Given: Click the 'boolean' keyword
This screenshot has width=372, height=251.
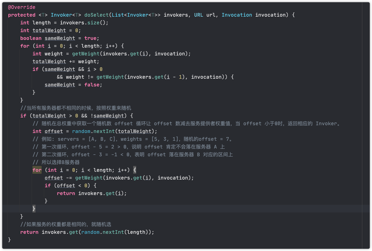Looking at the screenshot, I should 31,38.
